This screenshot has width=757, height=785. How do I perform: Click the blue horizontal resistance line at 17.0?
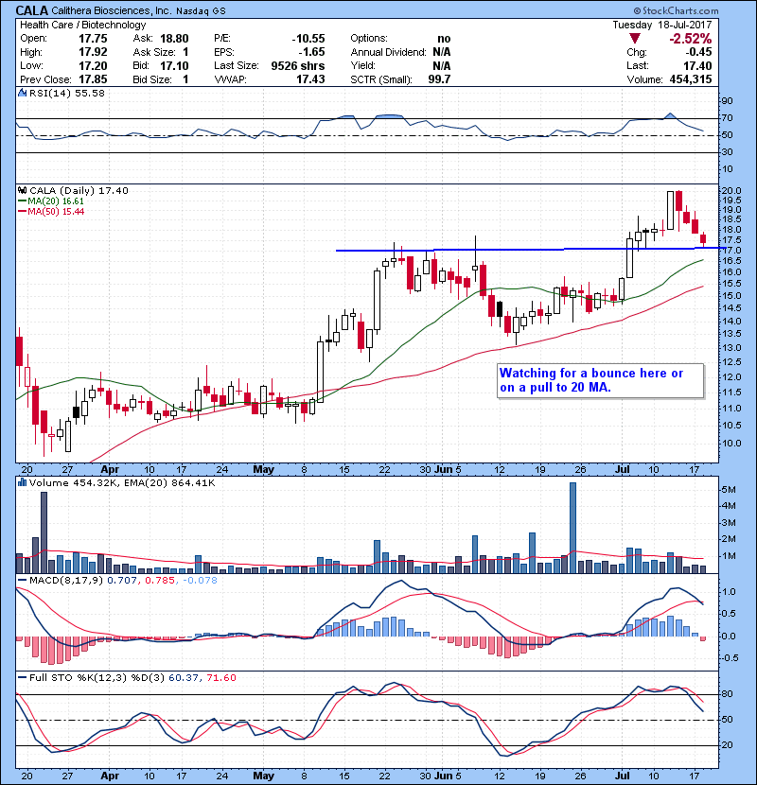click(530, 250)
